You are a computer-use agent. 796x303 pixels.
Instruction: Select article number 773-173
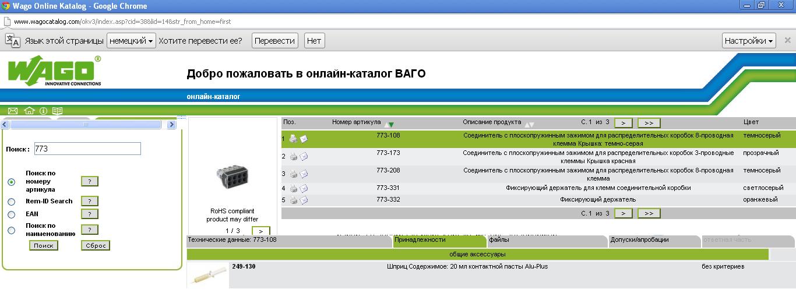click(388, 153)
